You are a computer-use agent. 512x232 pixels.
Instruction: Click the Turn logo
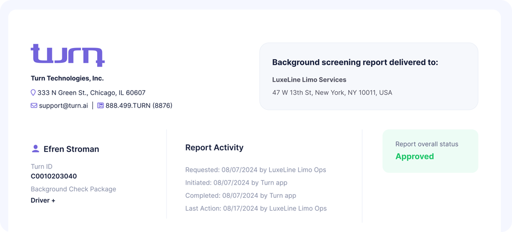[68, 55]
